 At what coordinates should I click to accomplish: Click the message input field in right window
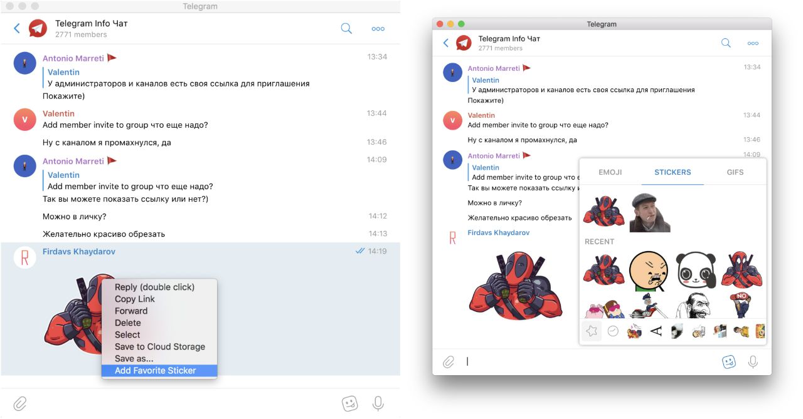(590, 362)
